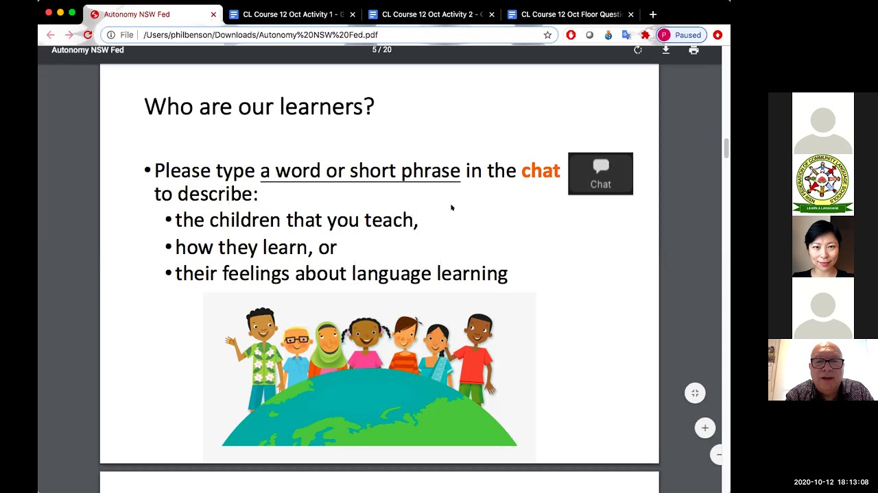
Task: Download the PDF file
Action: point(665,50)
